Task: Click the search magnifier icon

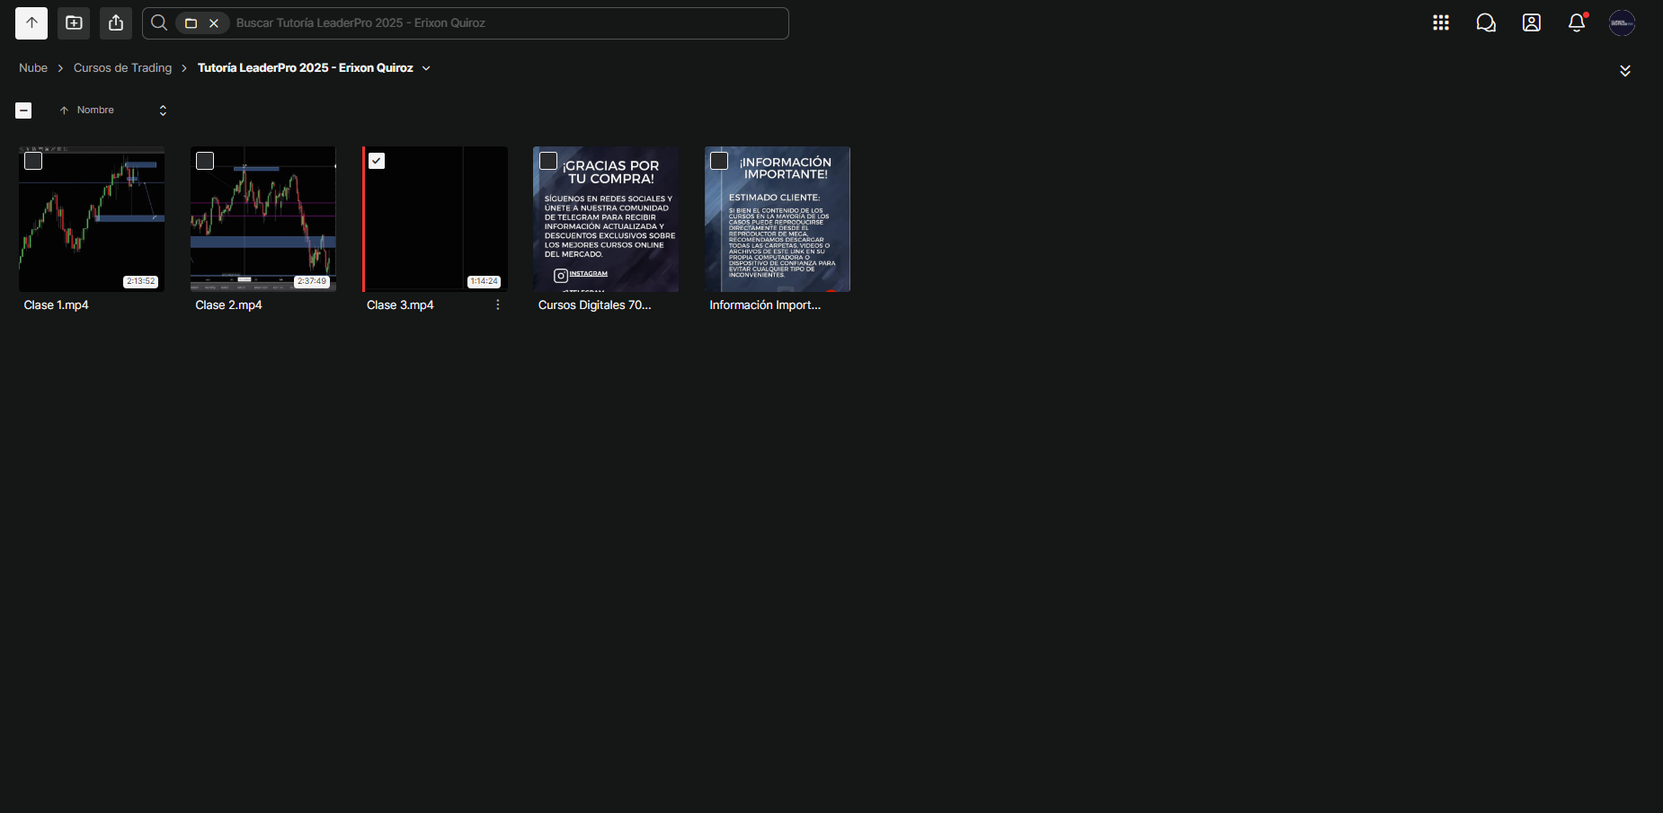Action: (x=159, y=23)
